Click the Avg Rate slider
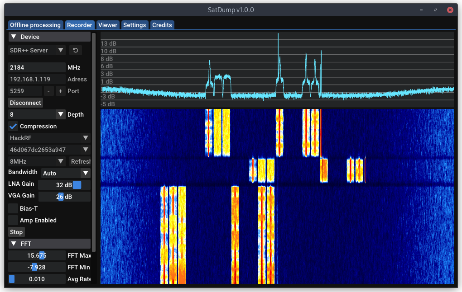 tap(37, 279)
